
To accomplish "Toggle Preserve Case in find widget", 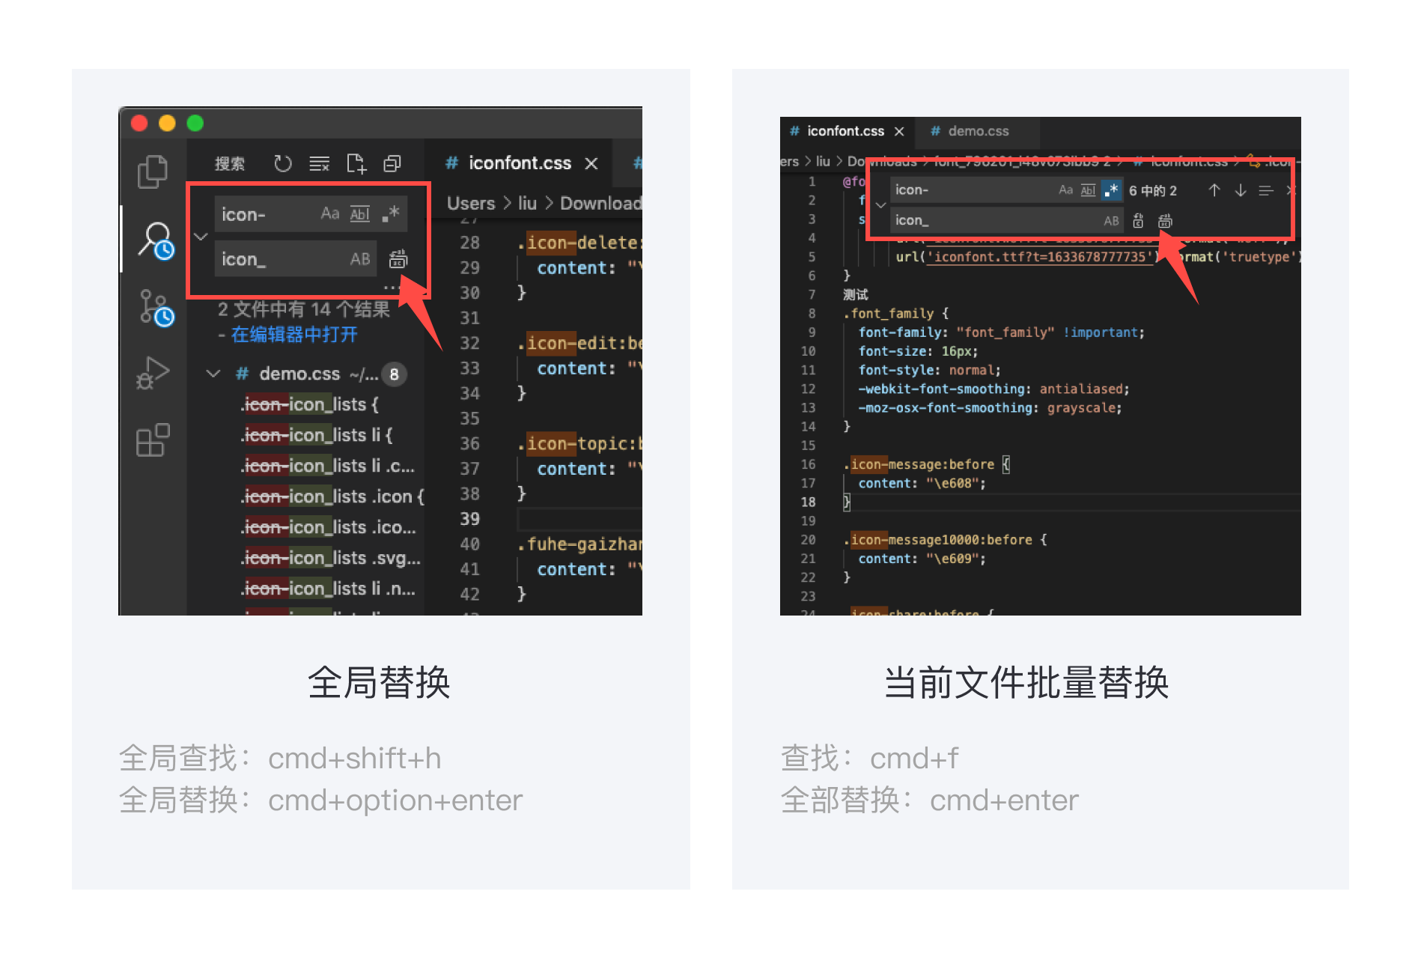I will (x=1111, y=221).
